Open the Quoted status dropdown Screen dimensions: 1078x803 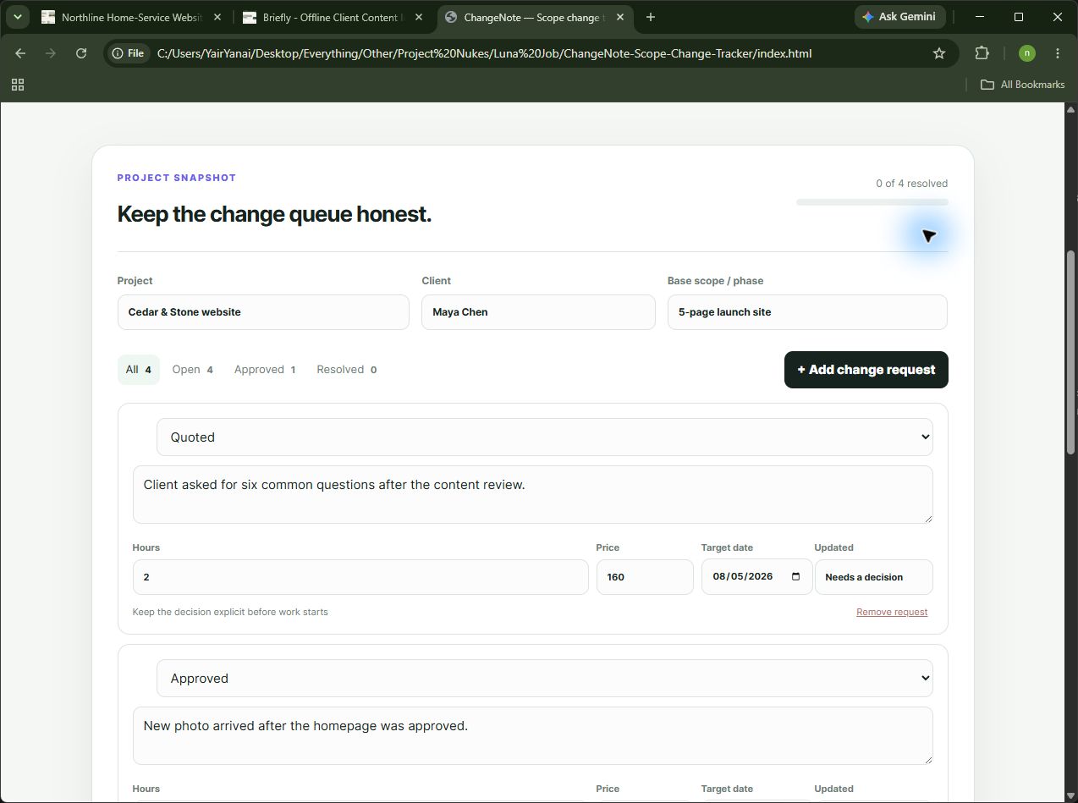tap(545, 437)
